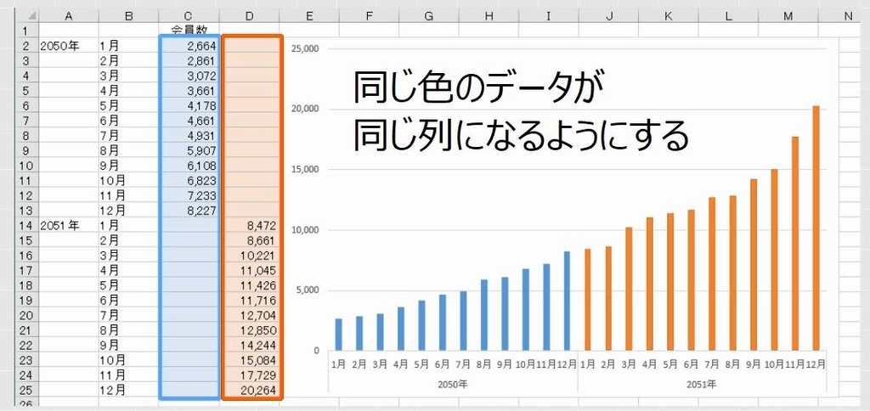Select the cell with value 8,227
This screenshot has height=411, width=870.
tap(189, 211)
